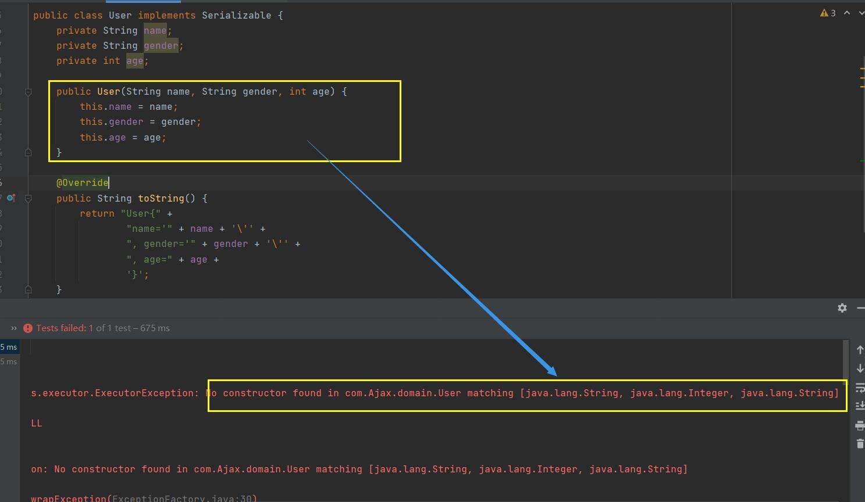Click the down arrow for next stack trace

(860, 368)
